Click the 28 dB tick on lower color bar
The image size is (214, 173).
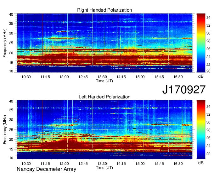click(x=208, y=130)
